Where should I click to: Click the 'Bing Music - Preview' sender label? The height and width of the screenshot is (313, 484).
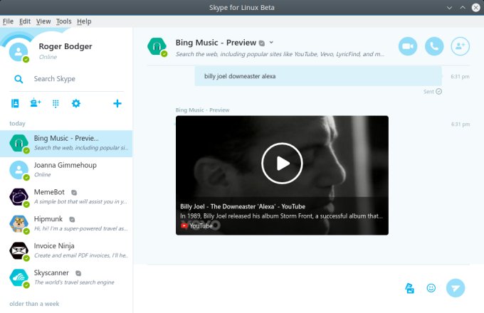(x=202, y=110)
